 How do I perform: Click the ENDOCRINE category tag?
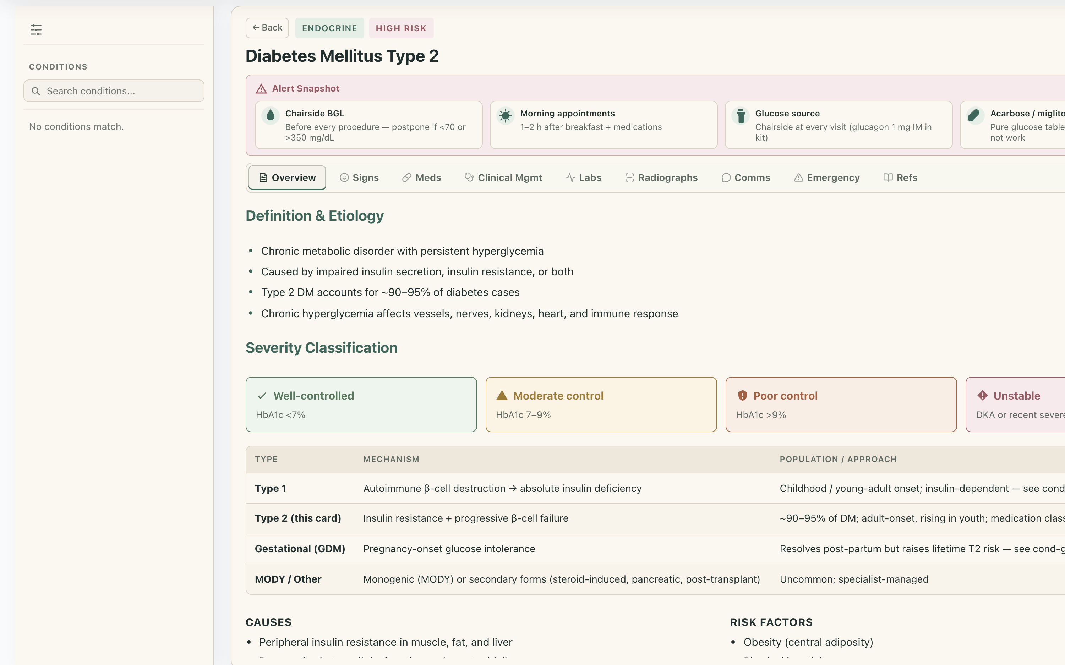(329, 28)
